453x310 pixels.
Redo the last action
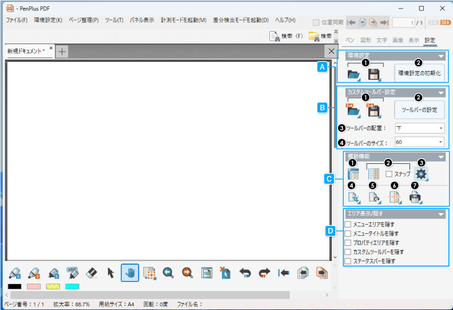pyautogui.click(x=264, y=273)
